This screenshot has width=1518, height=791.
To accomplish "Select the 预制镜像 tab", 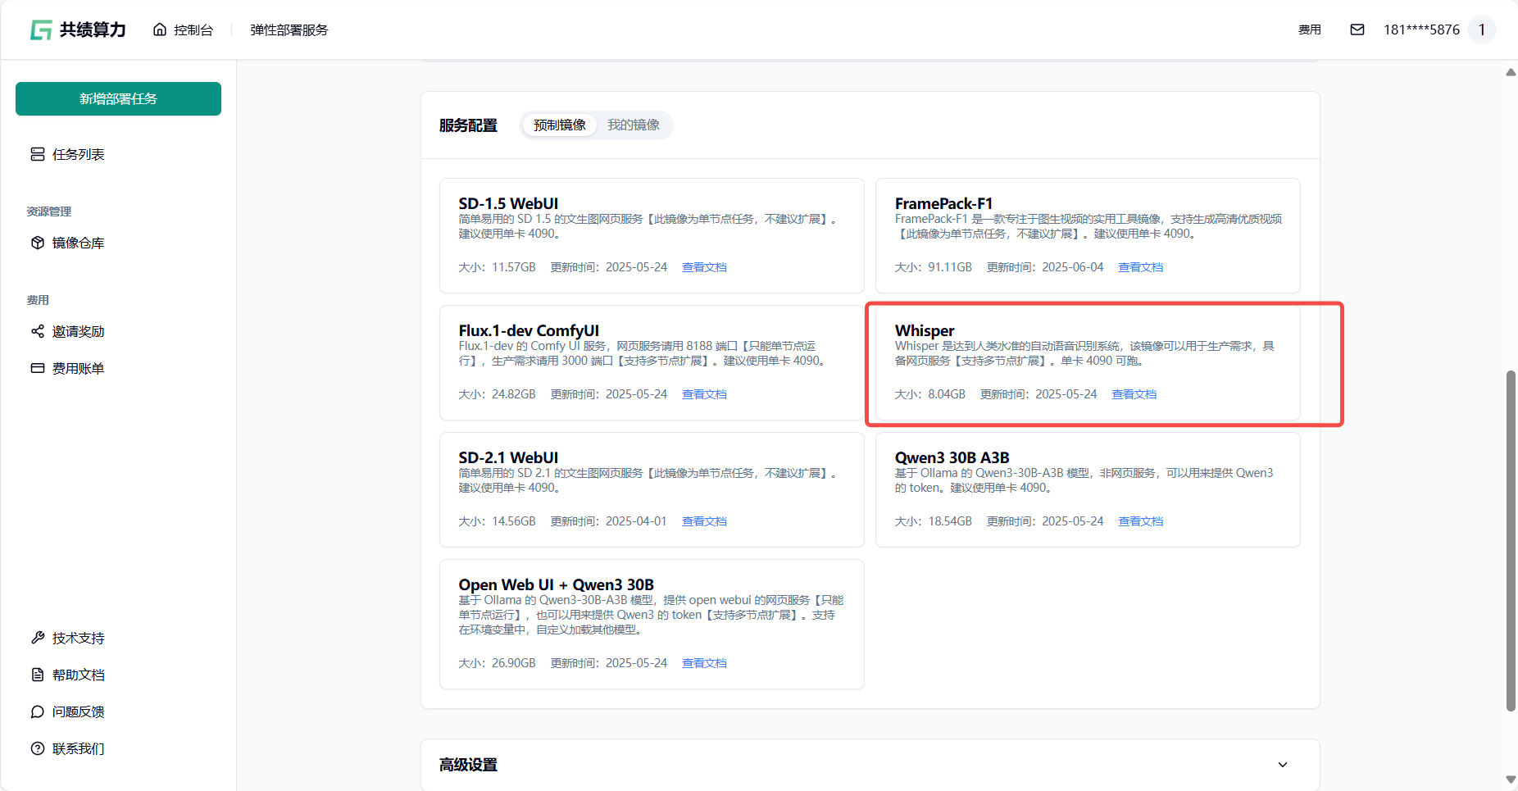I will pyautogui.click(x=560, y=125).
